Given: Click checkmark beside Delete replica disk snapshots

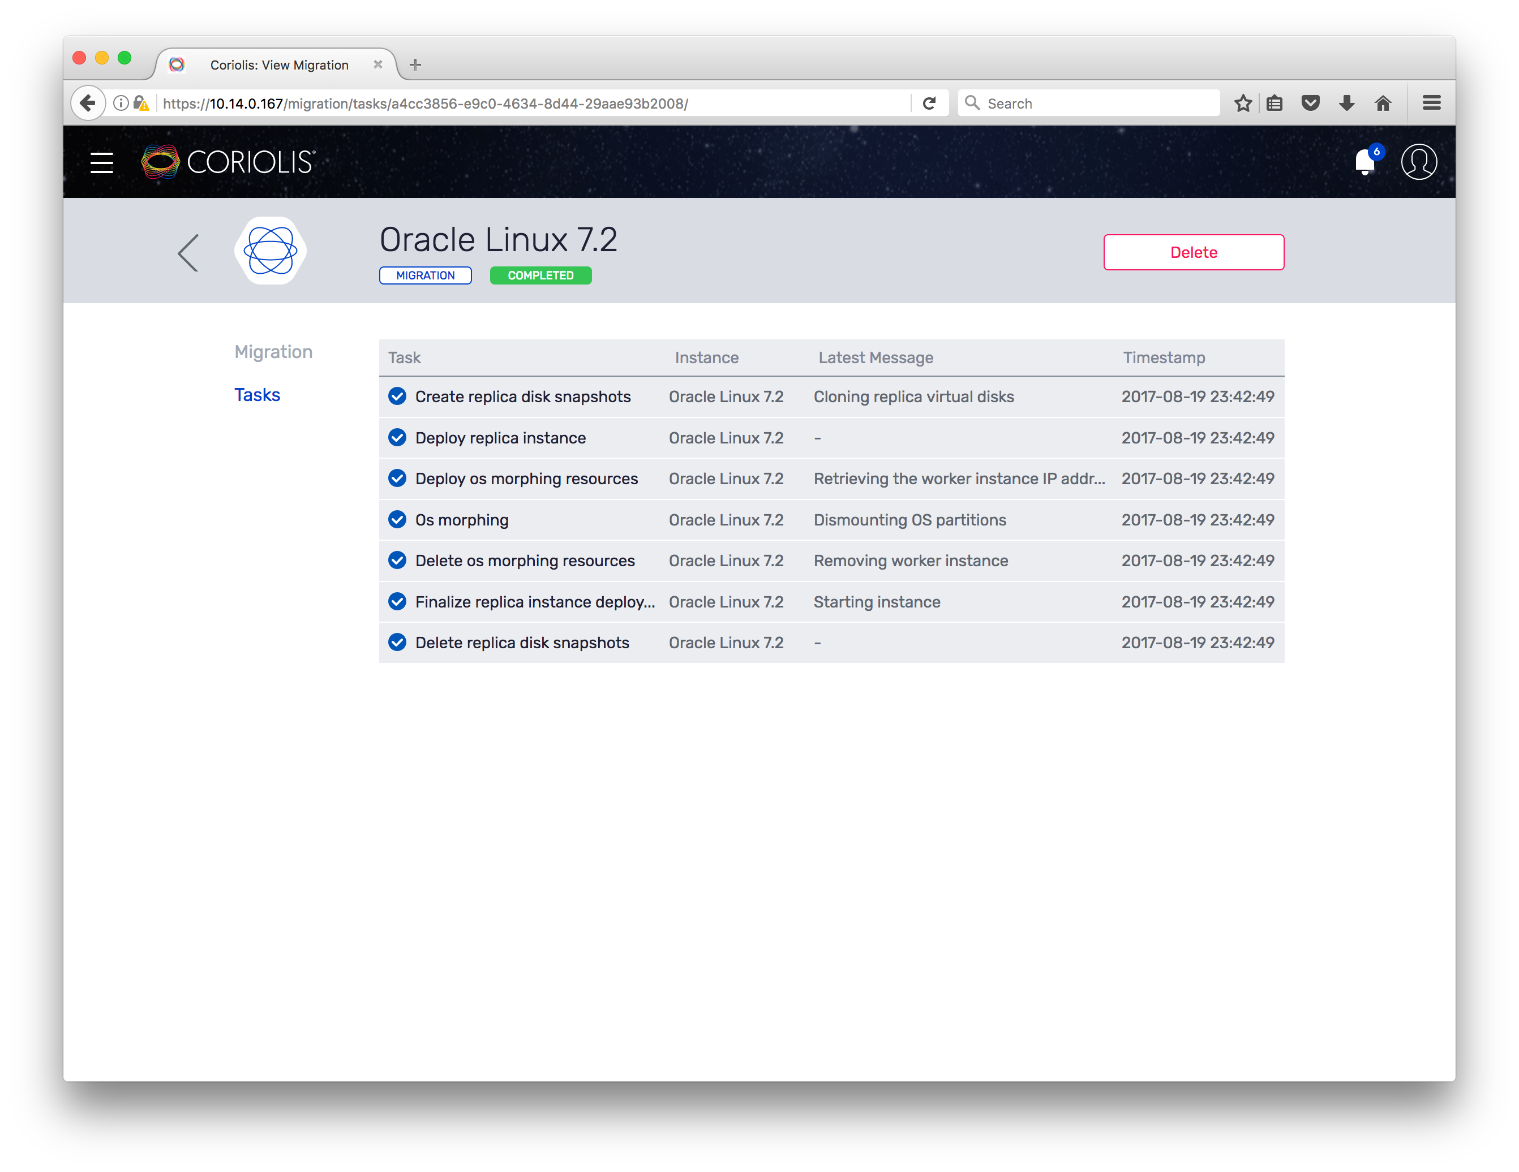Looking at the screenshot, I should (x=397, y=643).
